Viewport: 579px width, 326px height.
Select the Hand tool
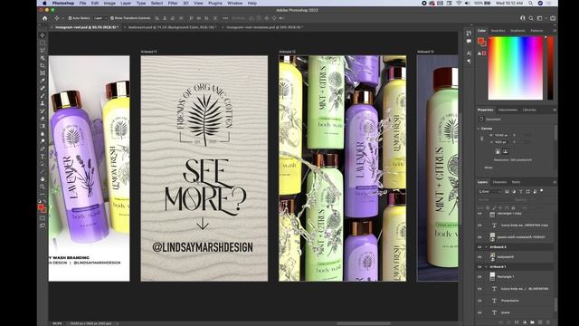pyautogui.click(x=43, y=179)
